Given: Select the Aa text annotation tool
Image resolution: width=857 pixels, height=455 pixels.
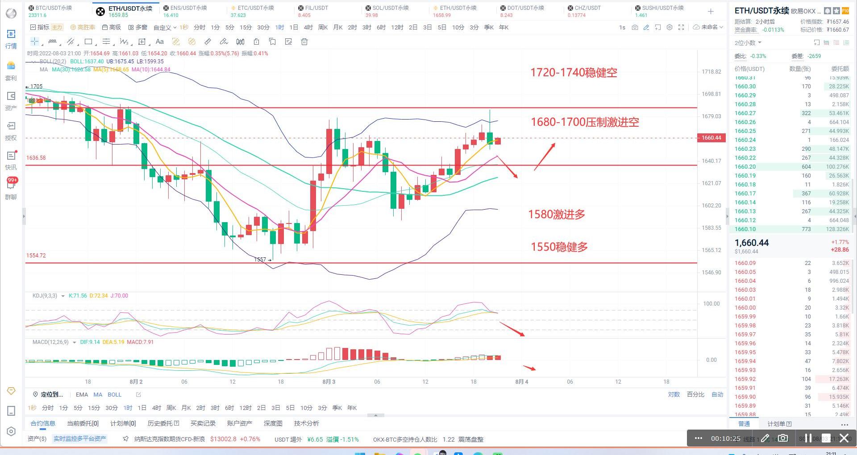Looking at the screenshot, I should click(x=159, y=41).
